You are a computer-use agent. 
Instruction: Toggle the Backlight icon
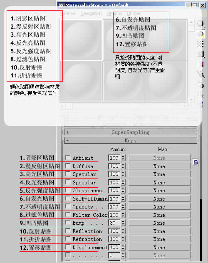coord(201,34)
